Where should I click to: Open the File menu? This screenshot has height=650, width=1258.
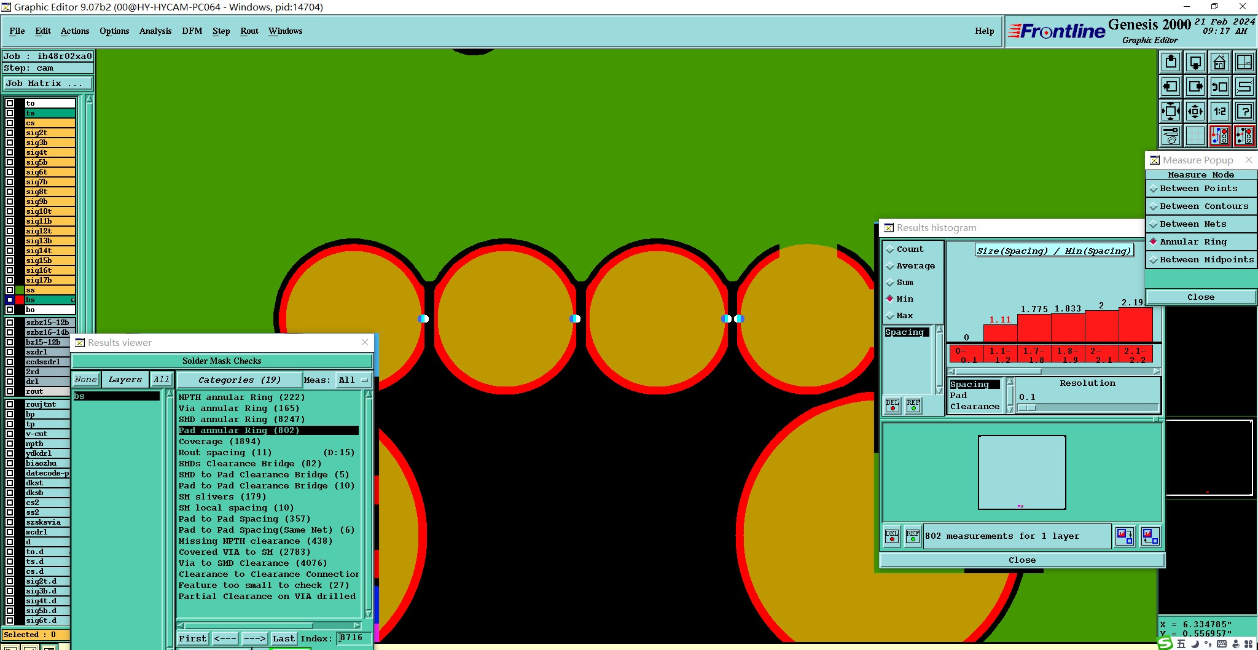click(x=17, y=31)
